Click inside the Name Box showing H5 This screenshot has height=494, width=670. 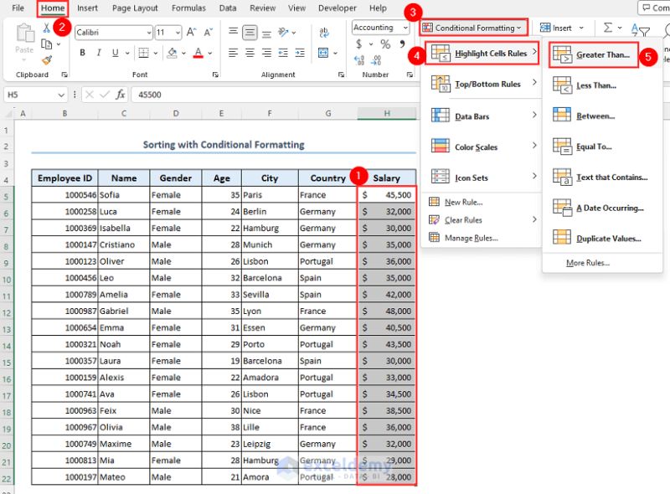pyautogui.click(x=32, y=95)
